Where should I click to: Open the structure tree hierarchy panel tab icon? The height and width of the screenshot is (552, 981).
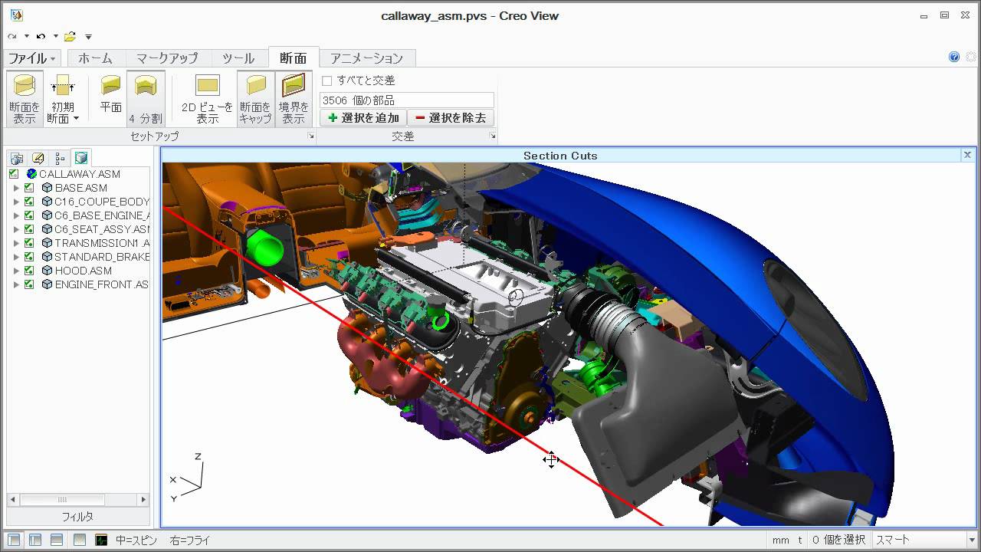(x=60, y=159)
